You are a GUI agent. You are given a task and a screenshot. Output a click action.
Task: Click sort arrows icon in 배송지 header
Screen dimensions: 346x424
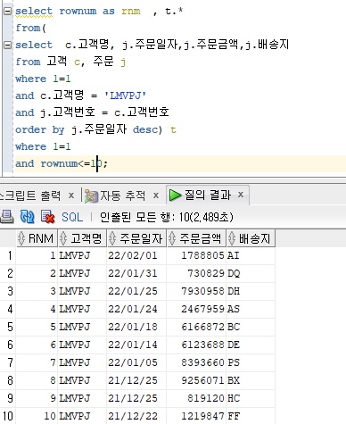pyautogui.click(x=232, y=238)
